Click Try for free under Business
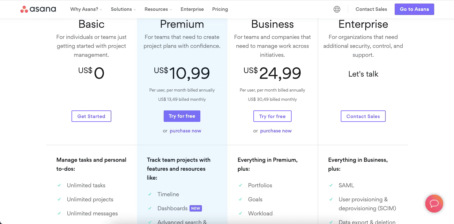The height and width of the screenshot is (224, 454). click(272, 116)
